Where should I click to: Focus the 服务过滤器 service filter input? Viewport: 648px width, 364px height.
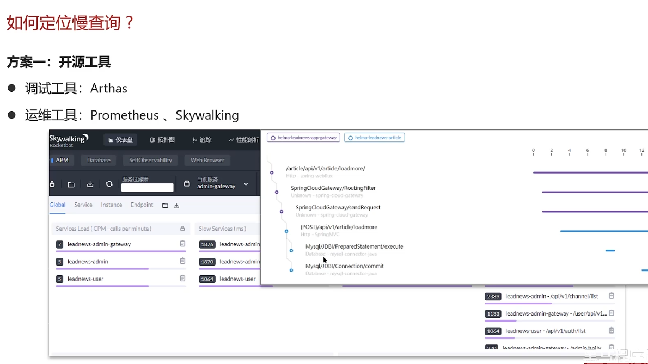[148, 187]
